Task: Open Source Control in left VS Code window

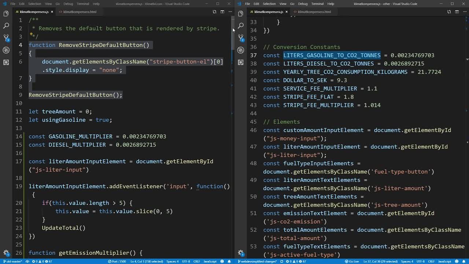Action: pyautogui.click(x=6, y=38)
